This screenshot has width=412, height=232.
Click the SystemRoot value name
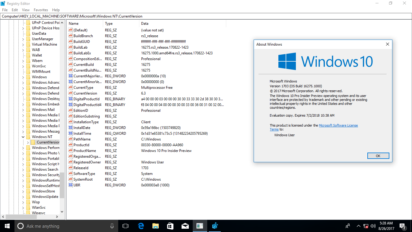(x=83, y=179)
